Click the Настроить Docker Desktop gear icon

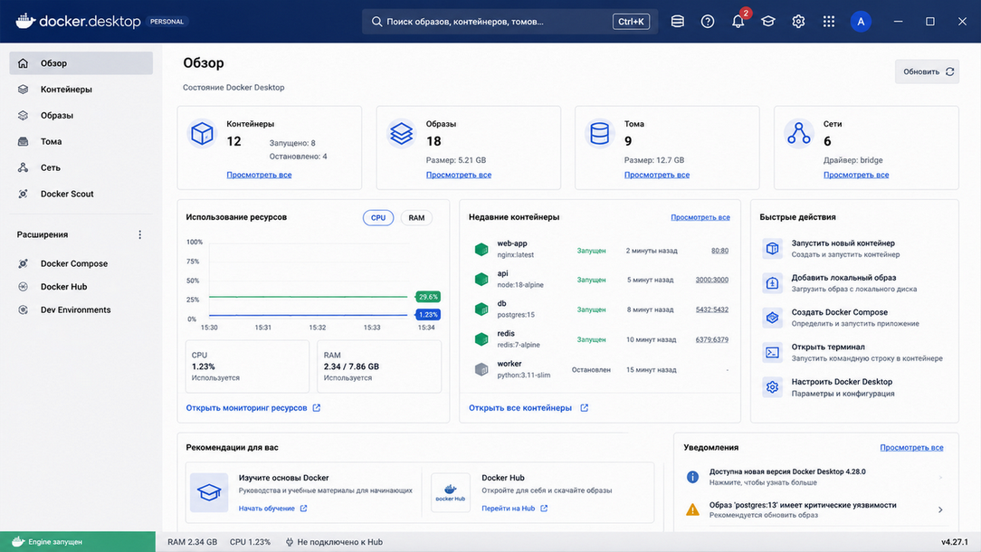click(x=773, y=386)
